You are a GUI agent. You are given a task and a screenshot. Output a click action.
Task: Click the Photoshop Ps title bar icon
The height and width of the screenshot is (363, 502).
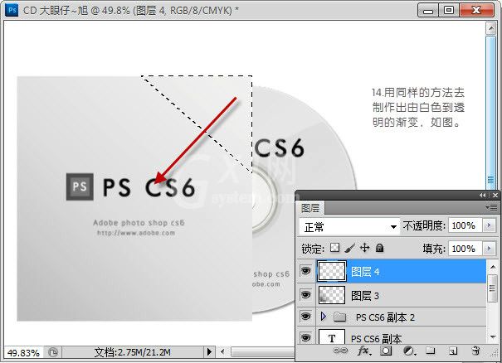(x=12, y=10)
